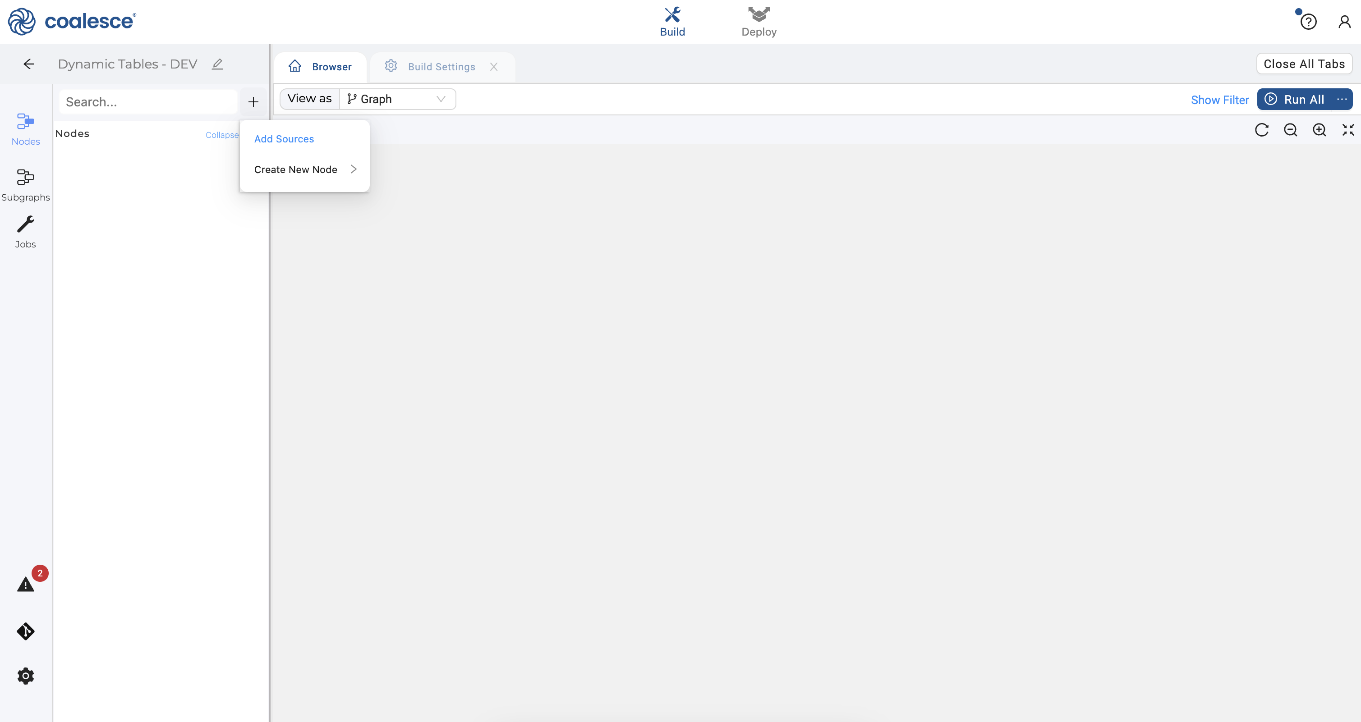The width and height of the screenshot is (1361, 722).
Task: Open the Git version control icon
Action: pos(25,631)
